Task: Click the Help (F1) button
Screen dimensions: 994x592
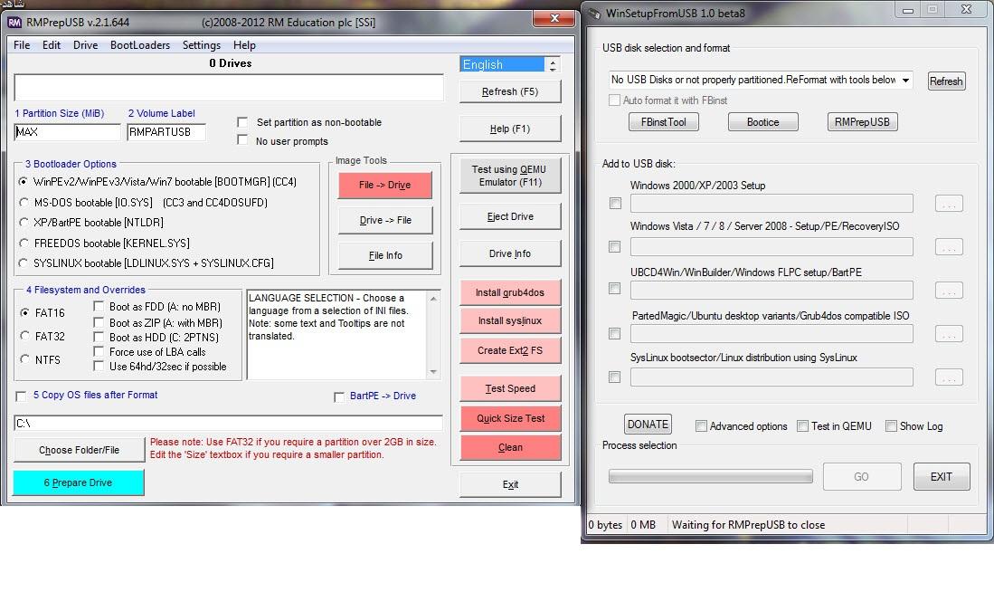Action: pos(510,129)
